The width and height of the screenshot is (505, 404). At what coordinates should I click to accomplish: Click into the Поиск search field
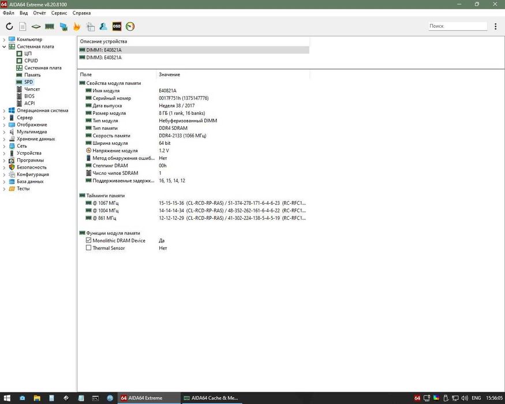click(x=458, y=27)
